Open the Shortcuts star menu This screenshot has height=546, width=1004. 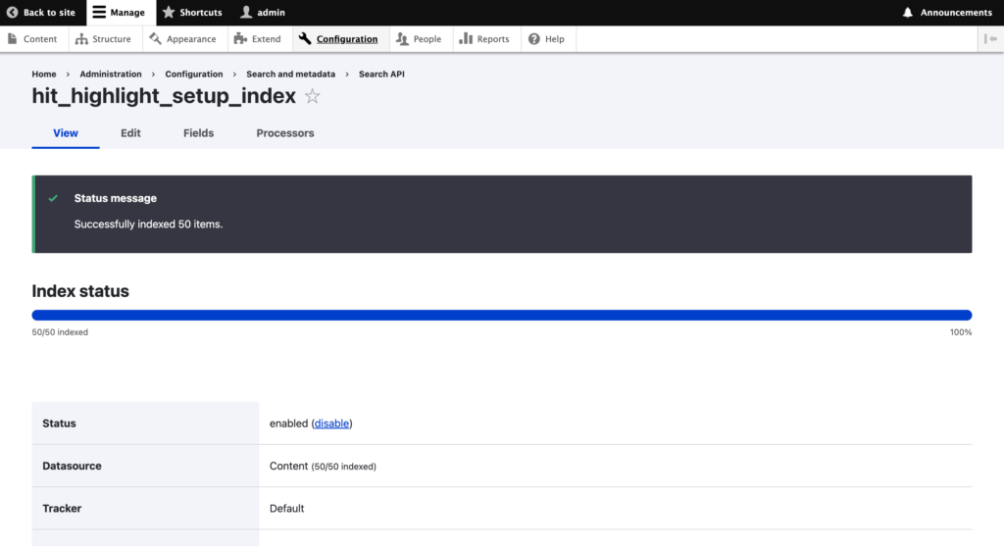click(169, 13)
